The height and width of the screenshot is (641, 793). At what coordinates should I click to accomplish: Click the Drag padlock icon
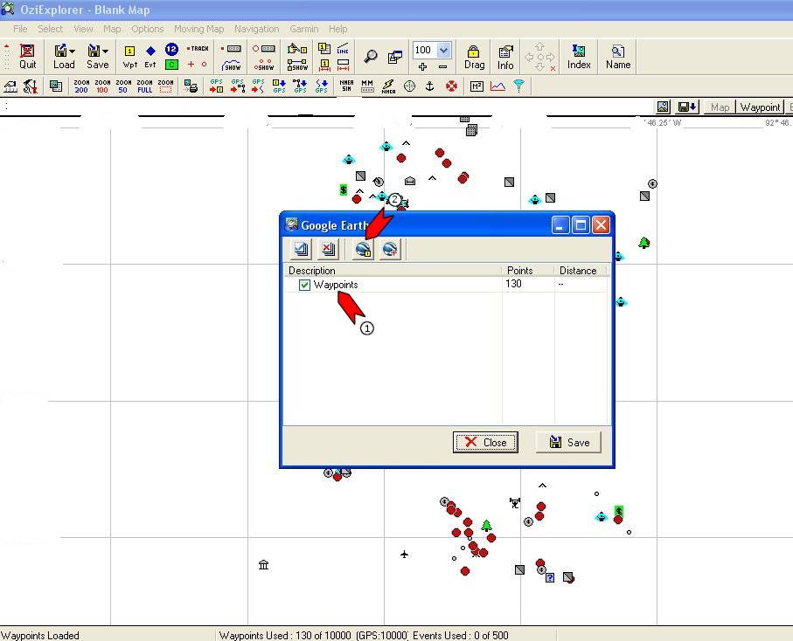(x=474, y=57)
